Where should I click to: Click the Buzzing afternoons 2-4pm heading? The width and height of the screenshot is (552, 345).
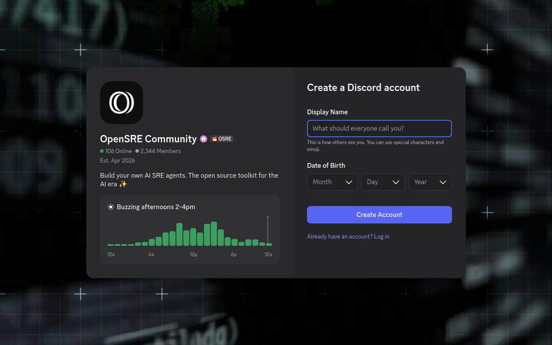156,207
